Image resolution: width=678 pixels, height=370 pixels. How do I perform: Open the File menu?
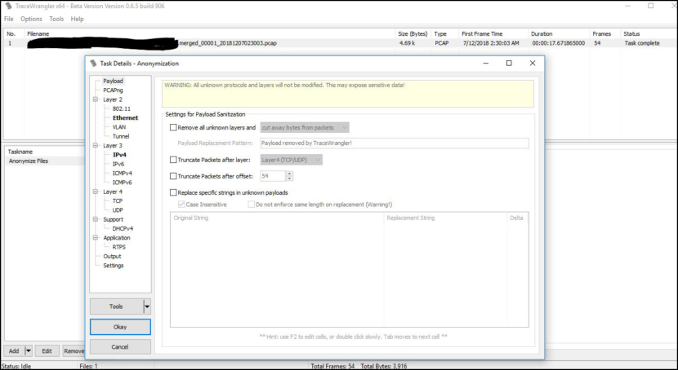pos(9,19)
